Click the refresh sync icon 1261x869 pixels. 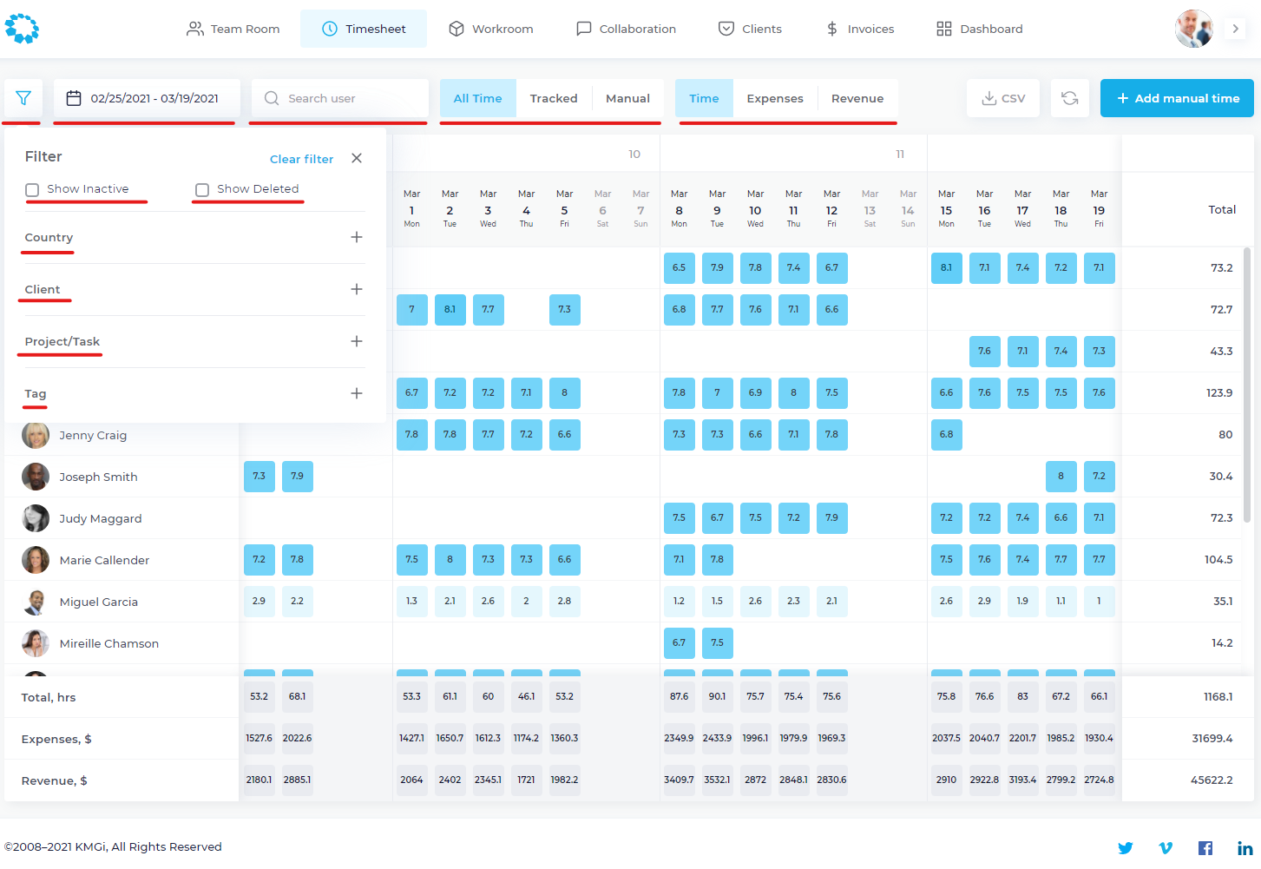[x=1069, y=98]
